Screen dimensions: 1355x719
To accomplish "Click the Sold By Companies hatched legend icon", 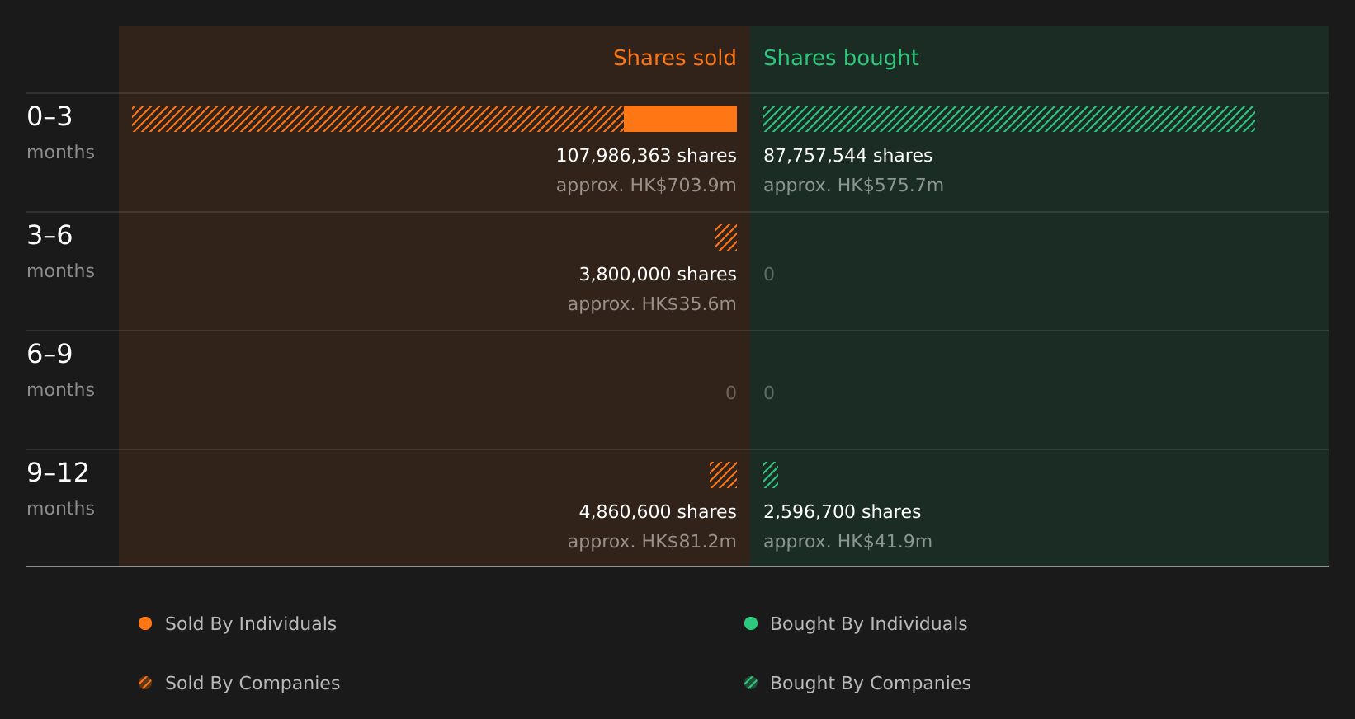I will [x=145, y=683].
